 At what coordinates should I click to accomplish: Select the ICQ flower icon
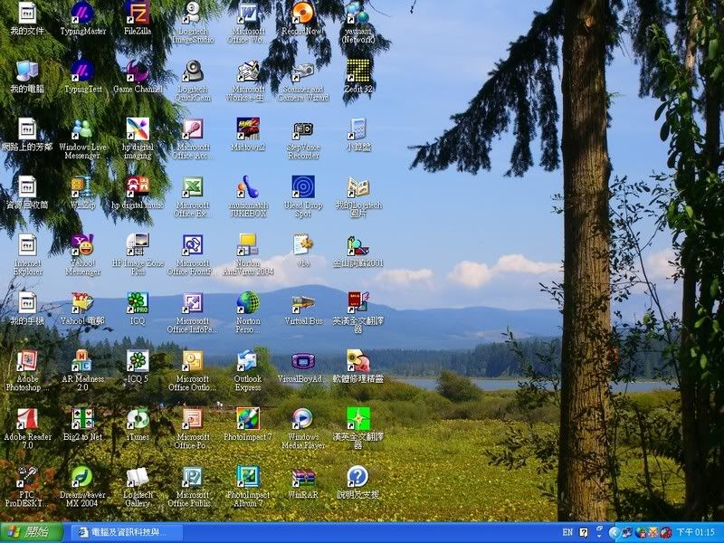click(x=138, y=302)
